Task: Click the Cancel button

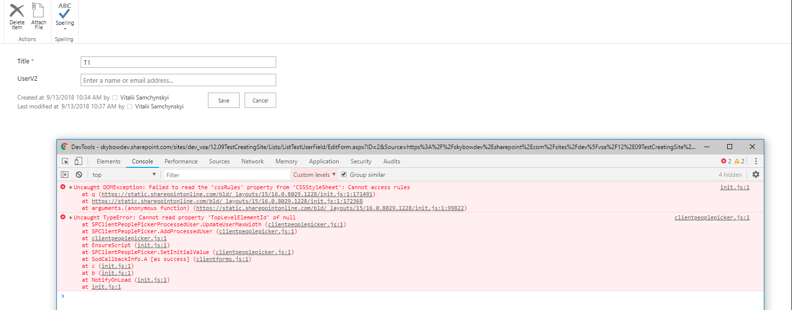Action: click(260, 101)
